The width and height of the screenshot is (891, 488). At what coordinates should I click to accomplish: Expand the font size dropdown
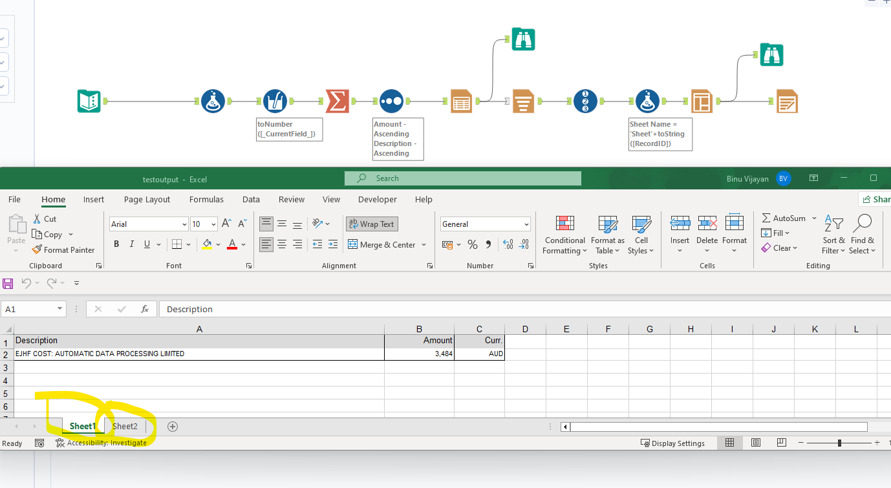pos(214,224)
